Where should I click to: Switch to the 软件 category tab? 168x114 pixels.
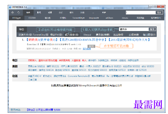pos(72,12)
